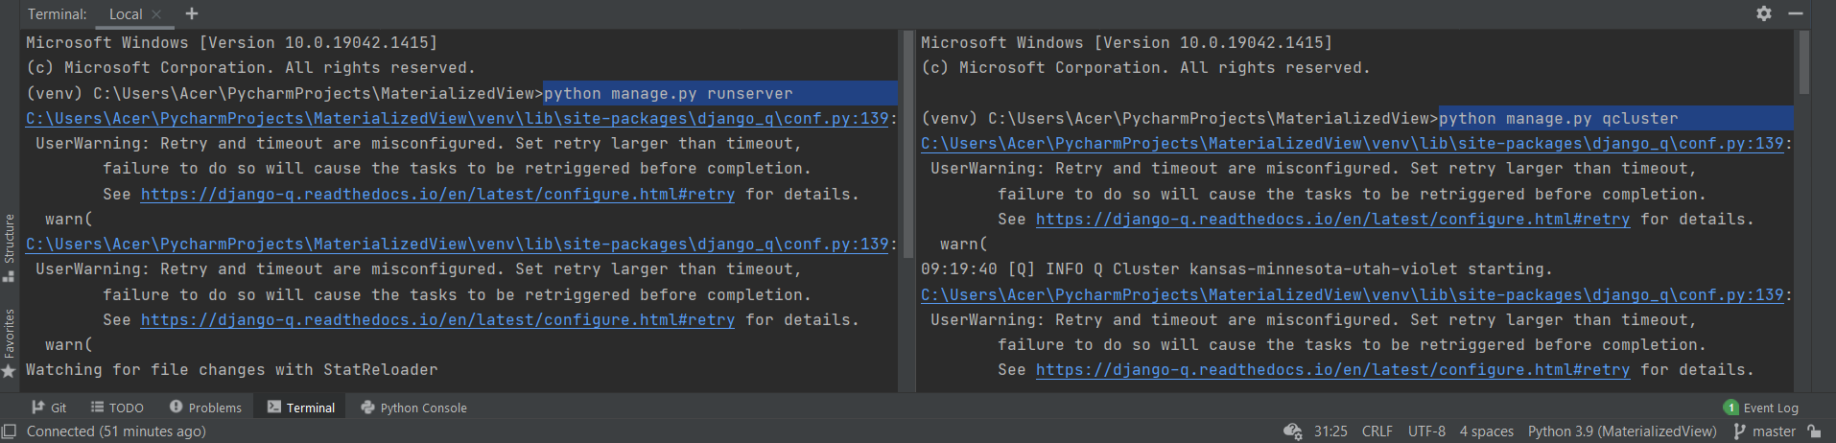Open the TODO tool window
This screenshot has height=443, width=1836.
117,408
